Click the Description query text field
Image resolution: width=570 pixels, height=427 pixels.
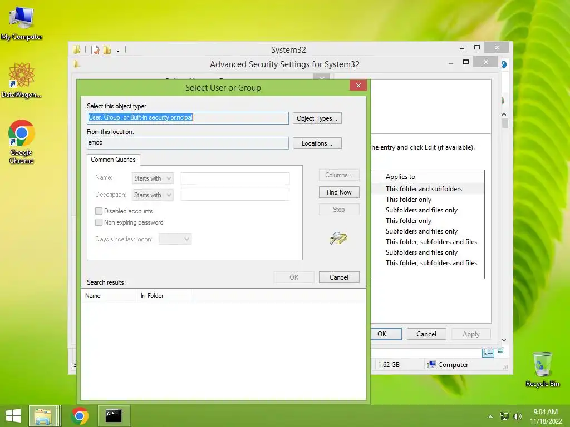tap(235, 195)
